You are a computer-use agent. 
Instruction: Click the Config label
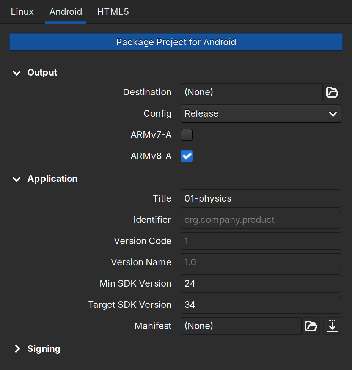157,114
